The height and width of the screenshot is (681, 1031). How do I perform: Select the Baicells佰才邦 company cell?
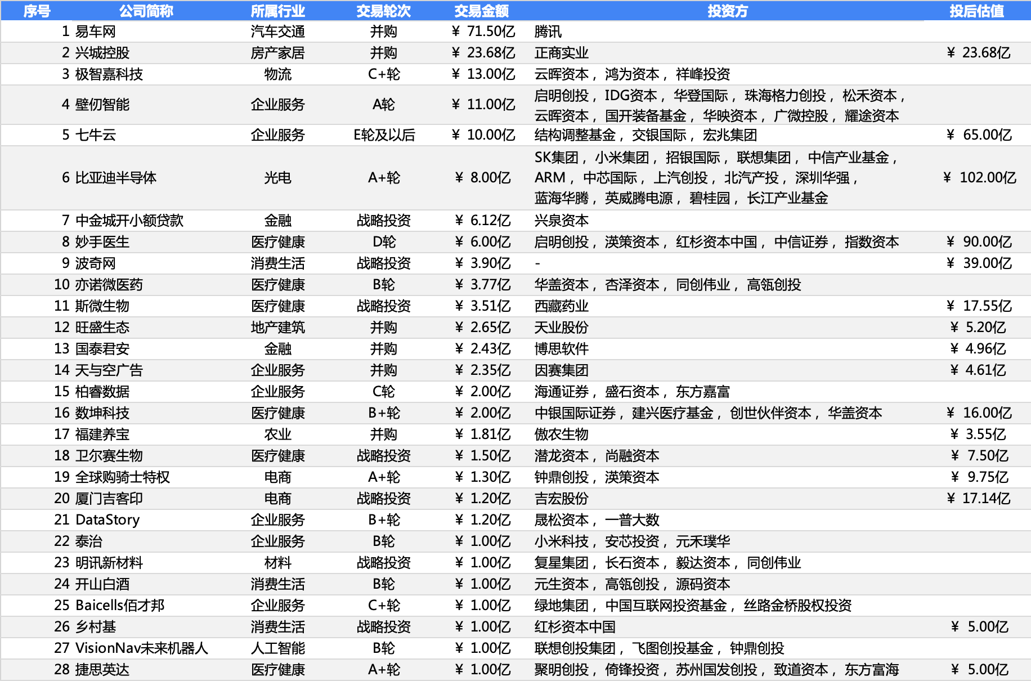tap(120, 606)
